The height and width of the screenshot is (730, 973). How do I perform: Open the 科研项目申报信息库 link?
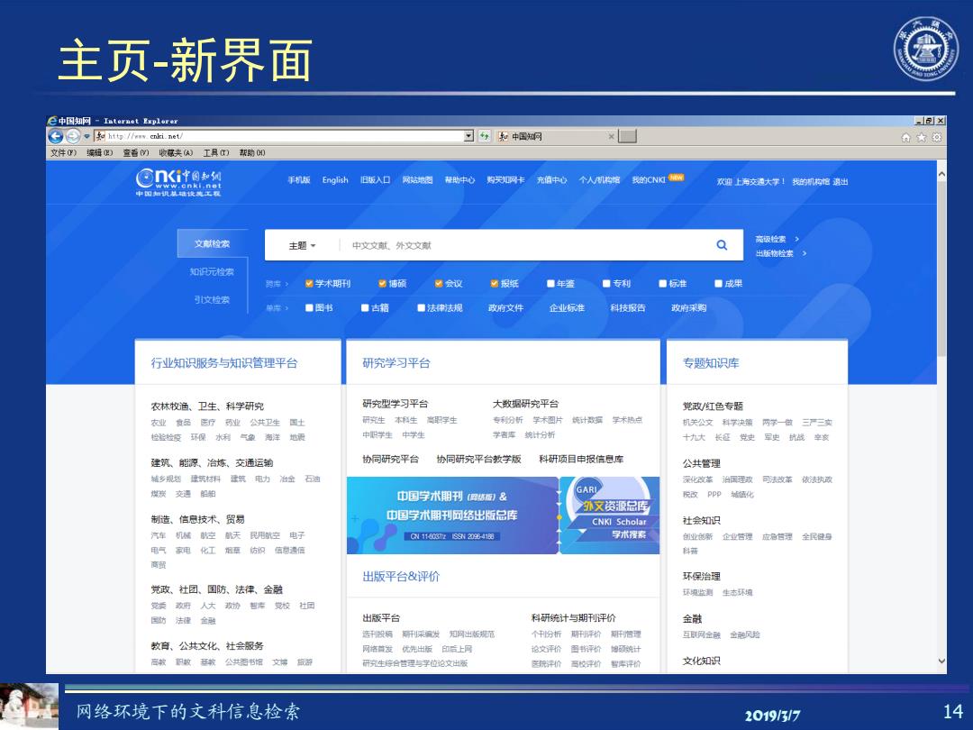581,460
